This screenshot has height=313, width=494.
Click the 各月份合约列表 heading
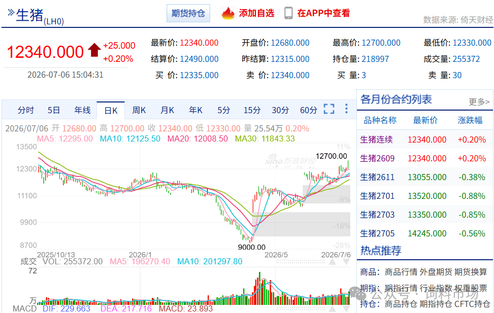(x=396, y=99)
